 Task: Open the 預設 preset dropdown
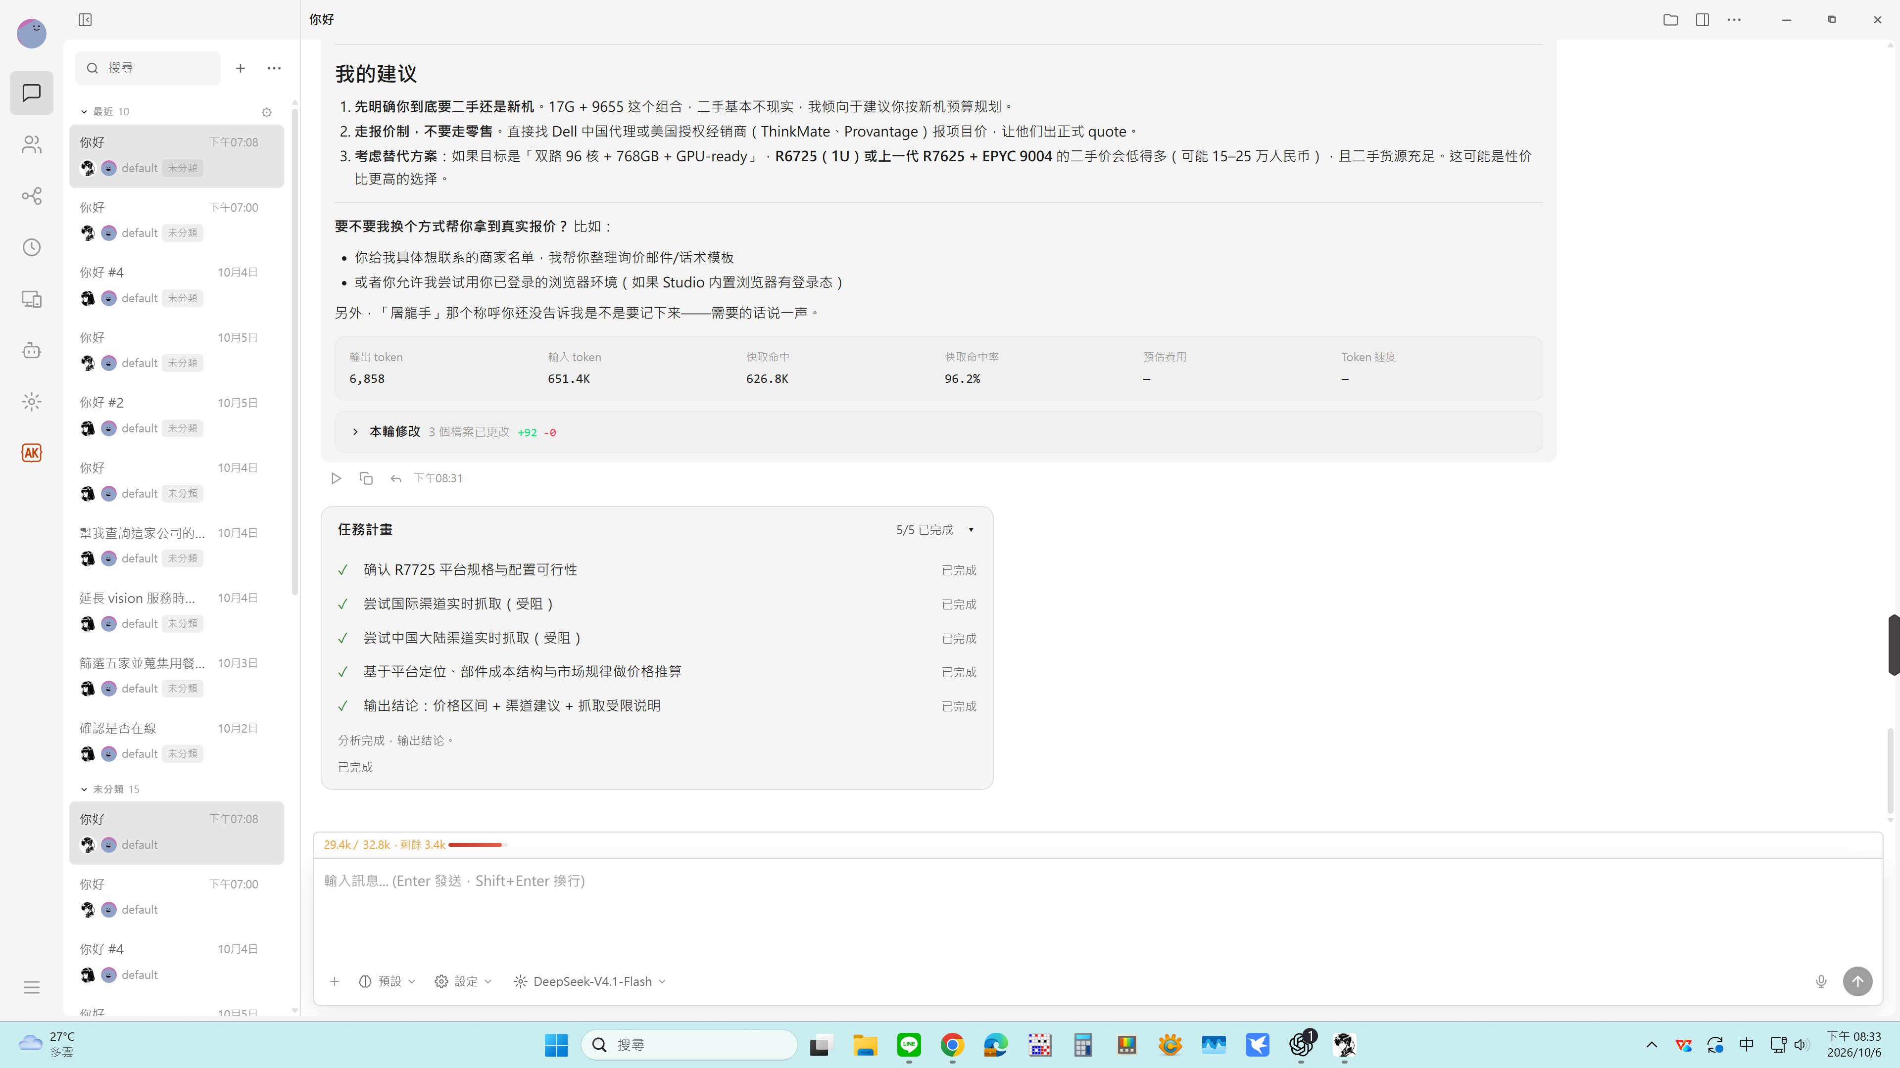[x=387, y=982]
